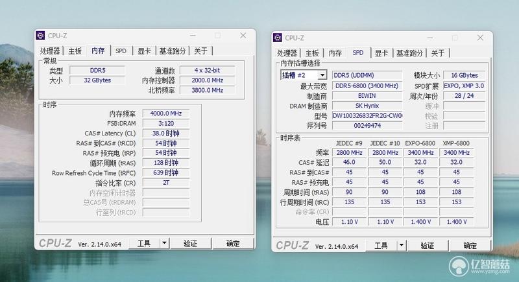Click the 639 时钟 tRFC value
The height and width of the screenshot is (282, 519).
click(x=166, y=172)
